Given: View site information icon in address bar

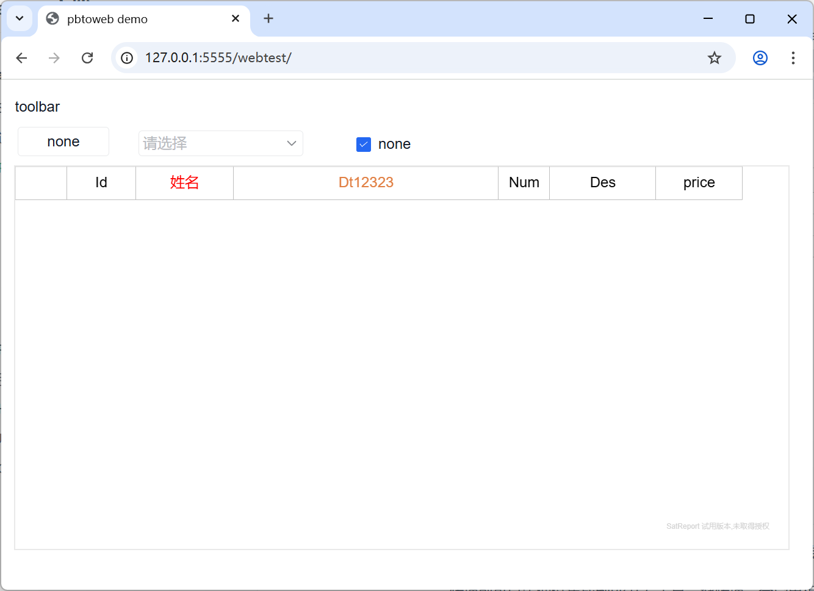Looking at the screenshot, I should (127, 58).
